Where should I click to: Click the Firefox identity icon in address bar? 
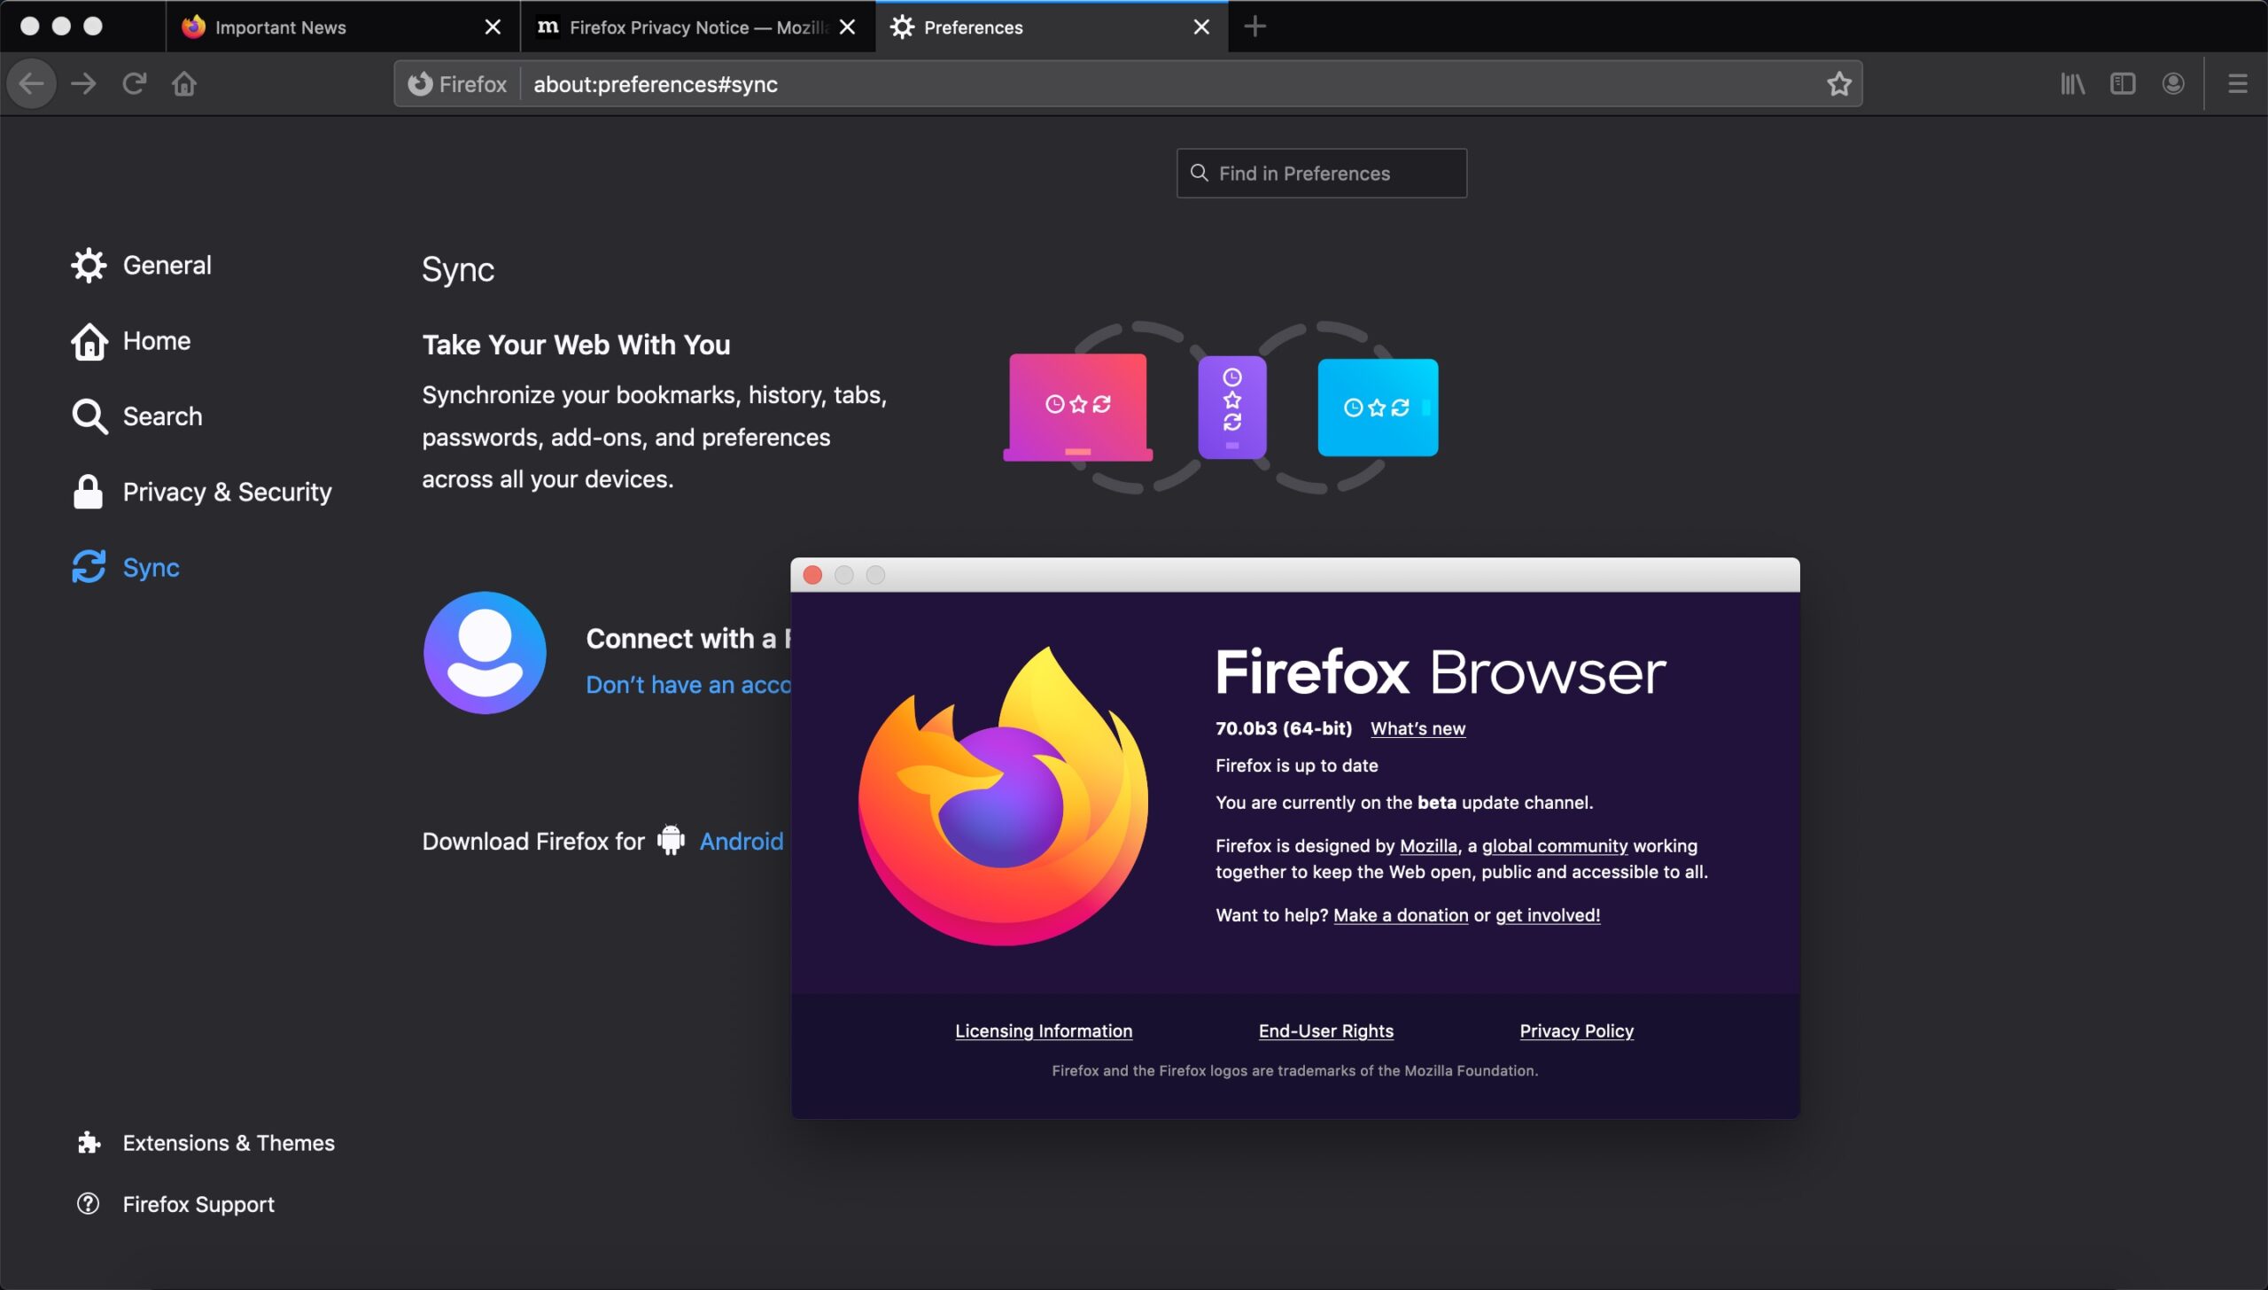tap(457, 84)
